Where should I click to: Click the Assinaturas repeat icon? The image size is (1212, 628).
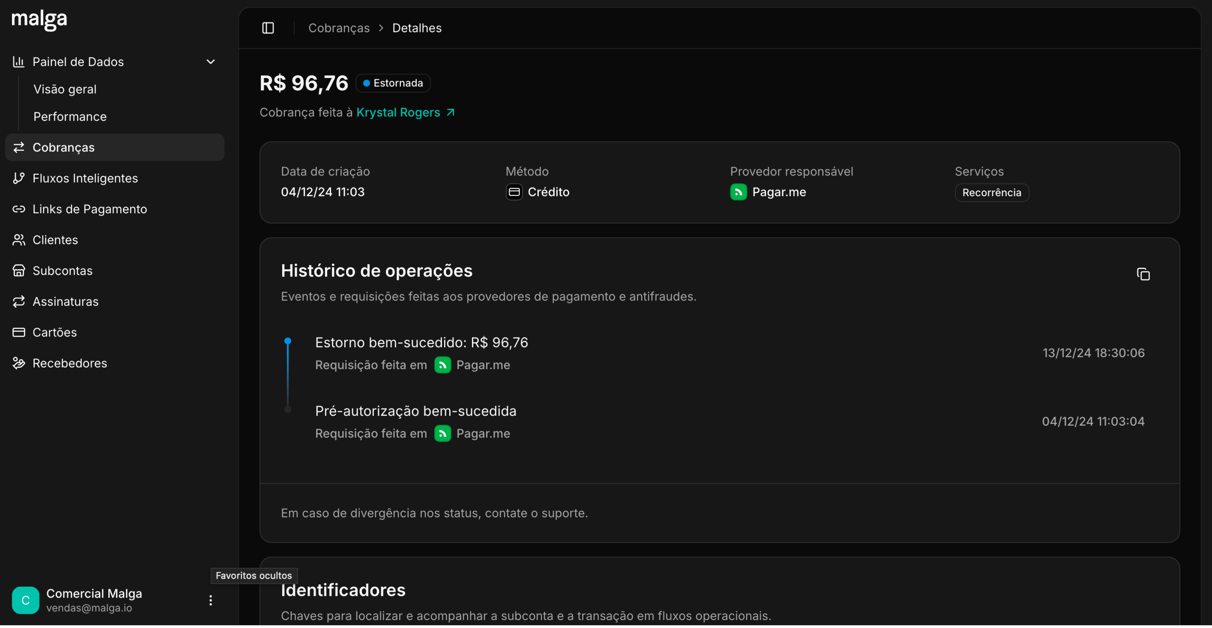[18, 302]
